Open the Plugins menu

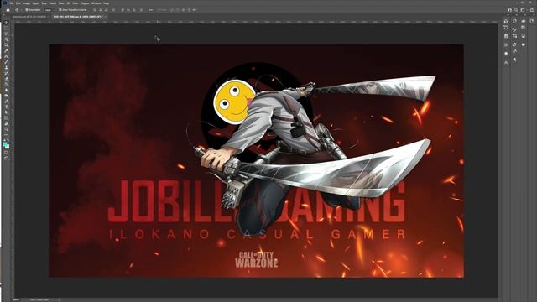click(85, 3)
